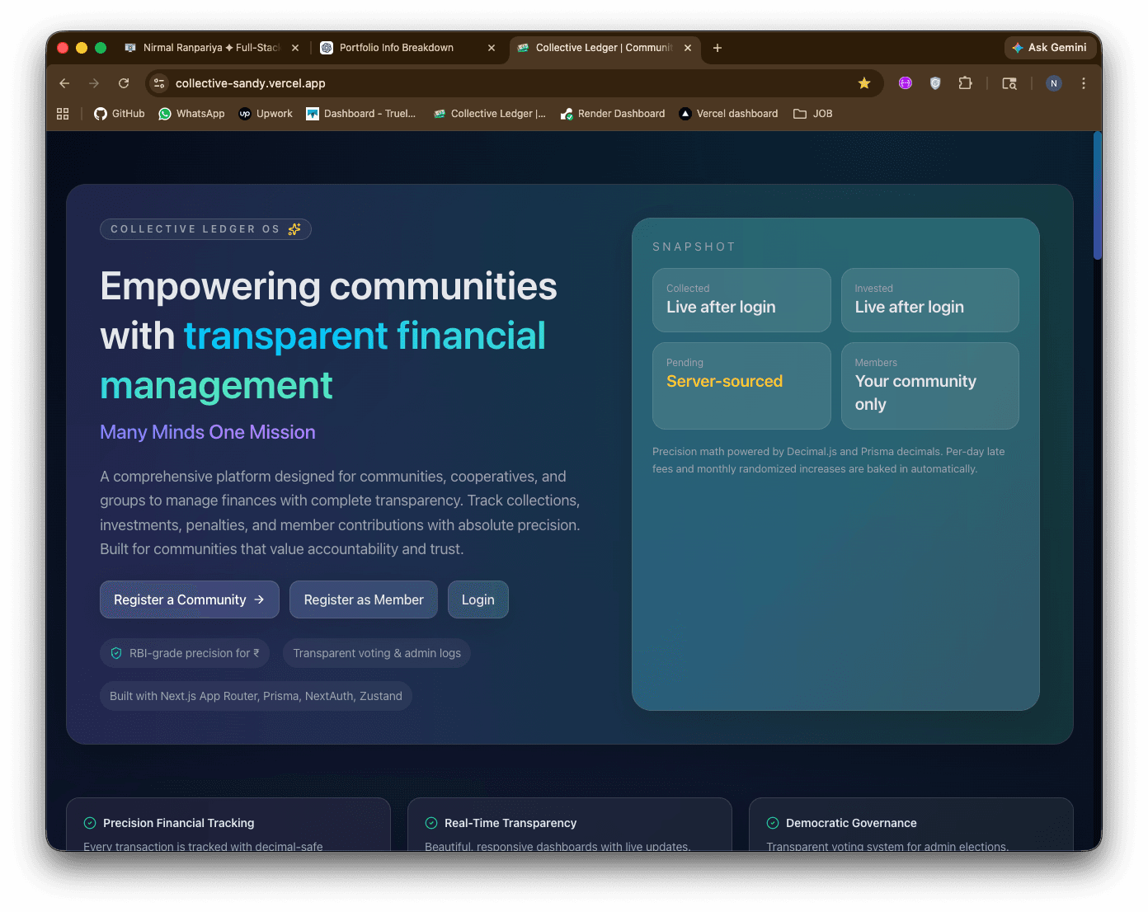This screenshot has height=912, width=1148.
Task: Open site information icon in address bar
Action: (159, 83)
